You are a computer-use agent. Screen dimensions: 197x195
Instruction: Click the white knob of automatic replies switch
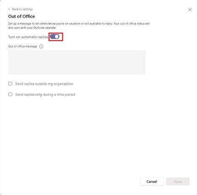coord(57,37)
